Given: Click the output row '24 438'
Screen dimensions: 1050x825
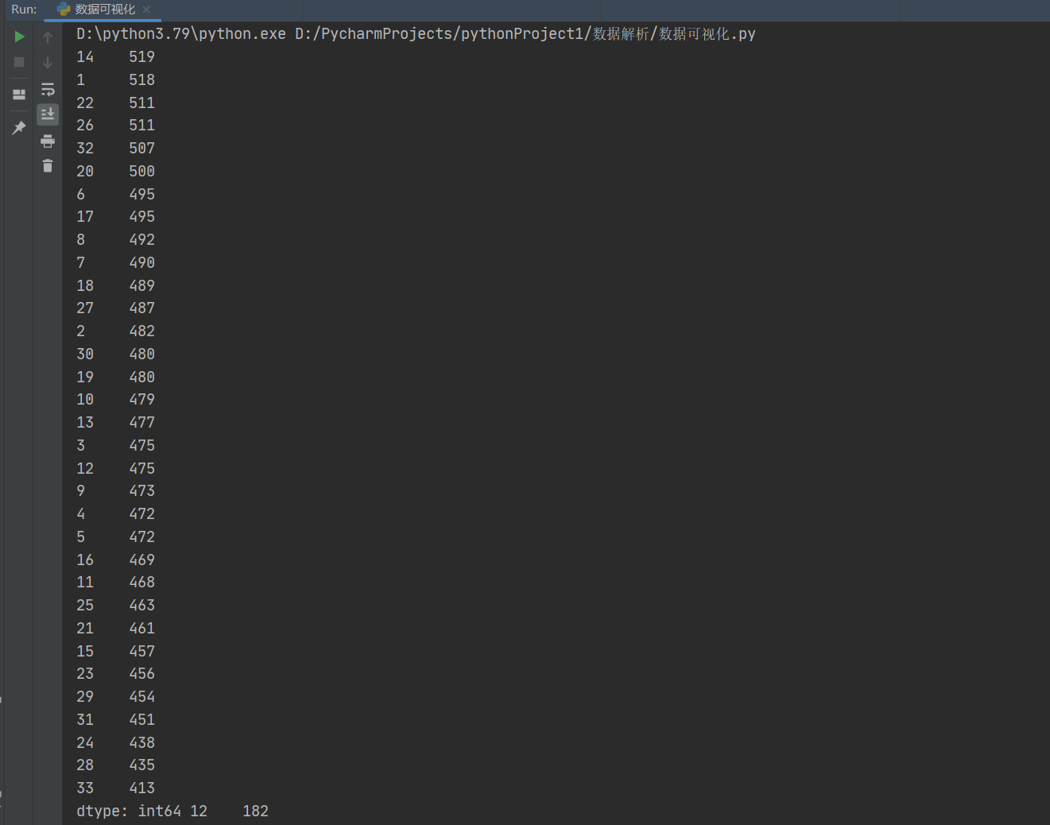Looking at the screenshot, I should point(116,743).
